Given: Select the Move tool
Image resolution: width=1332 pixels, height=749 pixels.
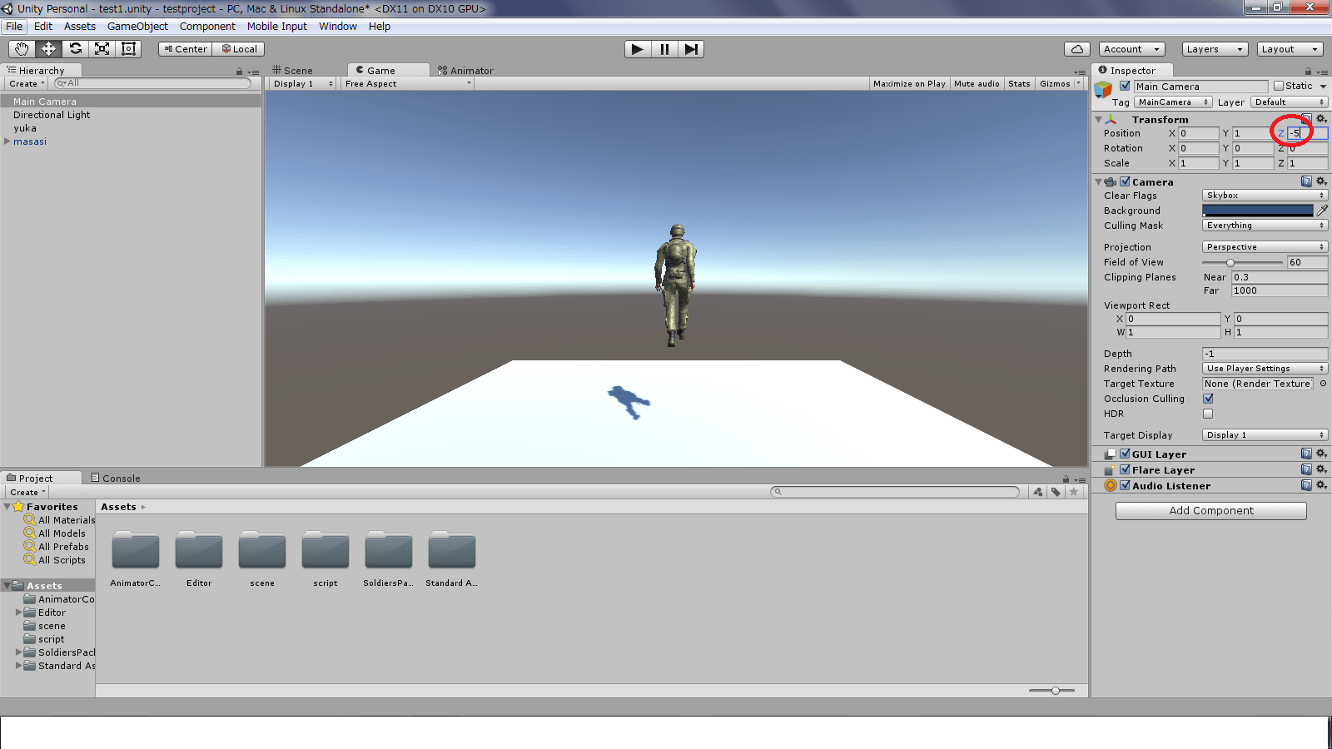Looking at the screenshot, I should pos(48,49).
